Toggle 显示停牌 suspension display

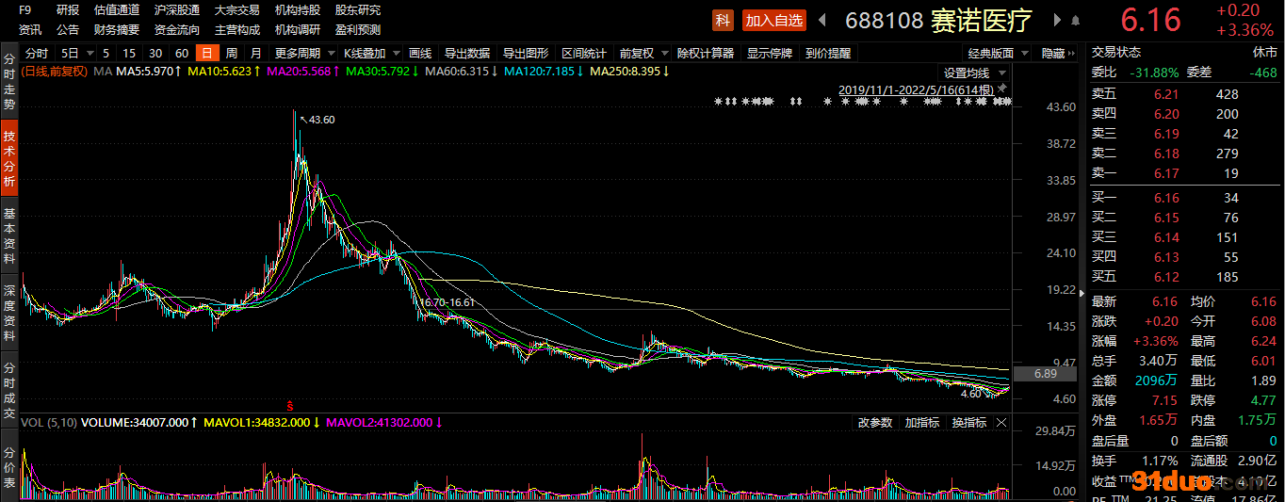click(770, 54)
